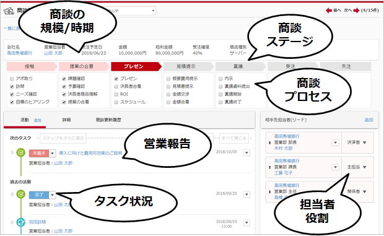Open the 導入に向けた費用対効果のご説明 activity link
Viewport: 384px width, 236px height.
point(90,153)
